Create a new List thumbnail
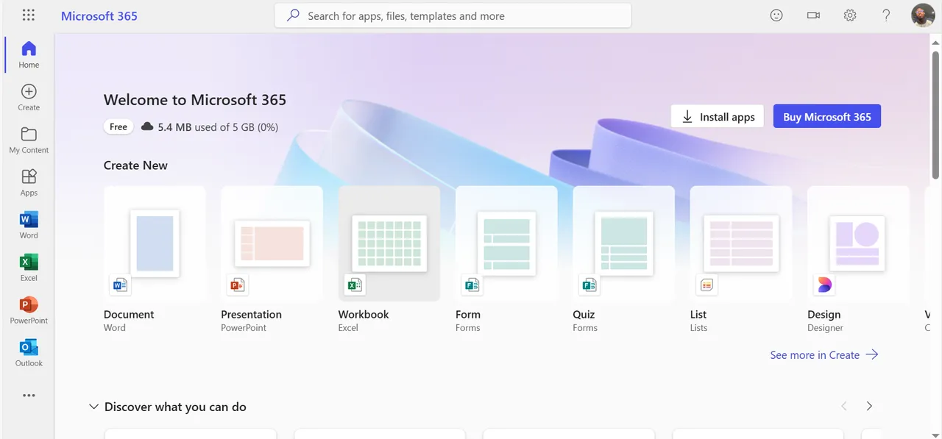This screenshot has height=439, width=942. [x=741, y=243]
